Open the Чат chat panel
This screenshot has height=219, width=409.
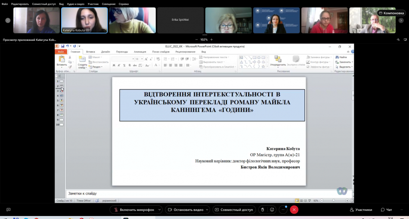pyautogui.click(x=386, y=210)
